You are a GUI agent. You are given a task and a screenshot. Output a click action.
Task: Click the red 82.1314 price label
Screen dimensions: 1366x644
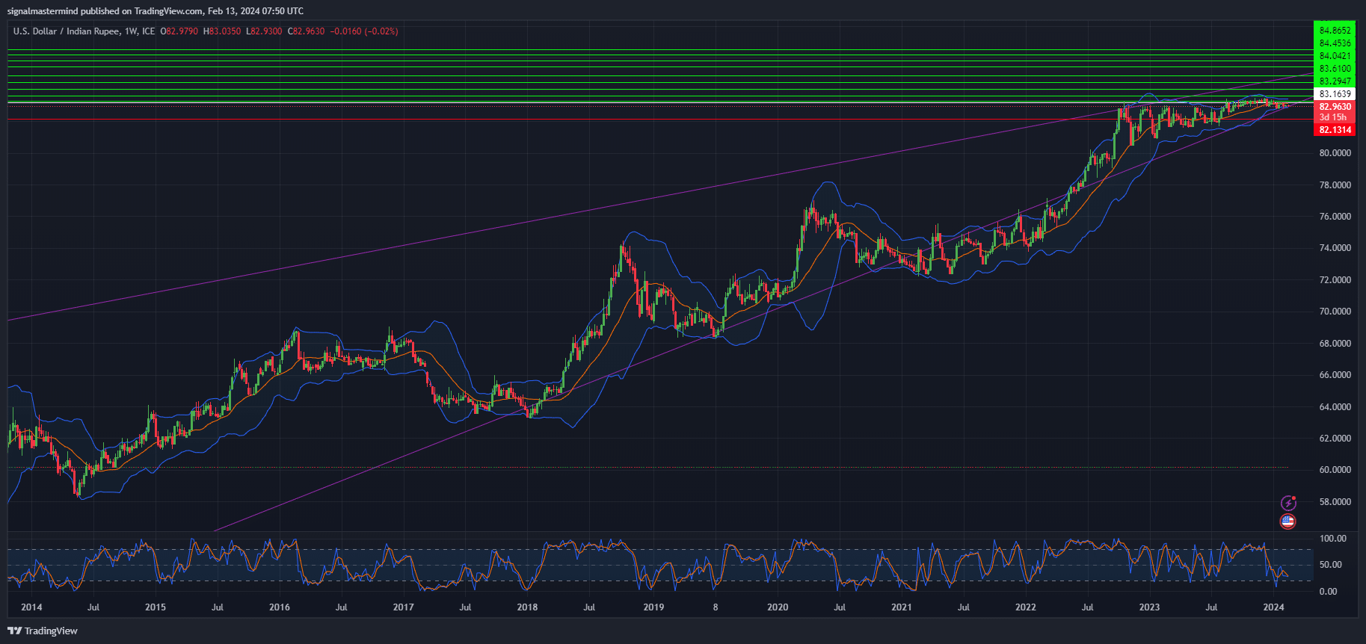pyautogui.click(x=1335, y=130)
